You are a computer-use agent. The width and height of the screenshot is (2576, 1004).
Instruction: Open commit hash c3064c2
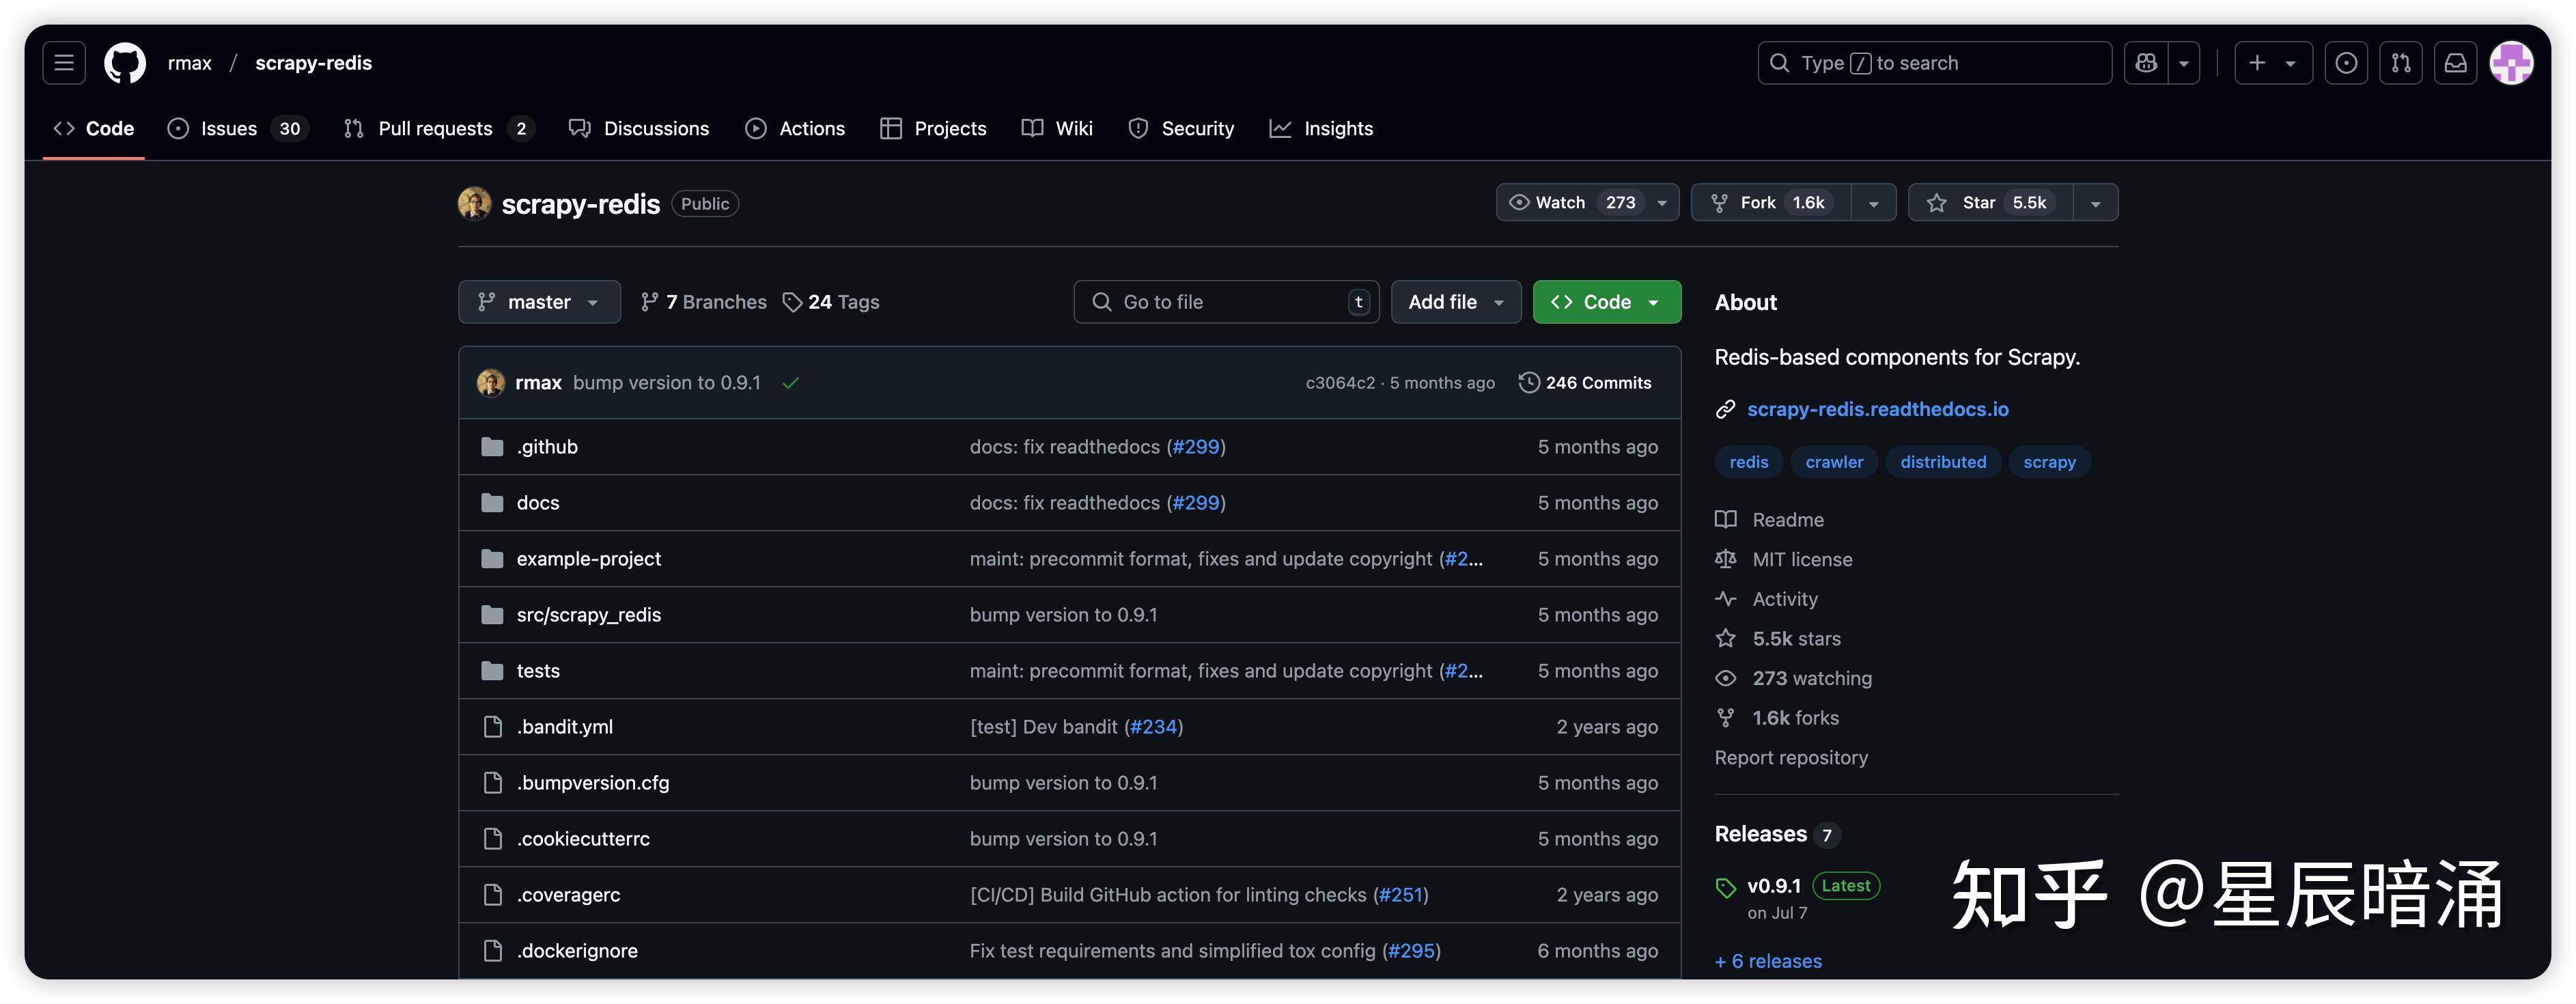1340,383
